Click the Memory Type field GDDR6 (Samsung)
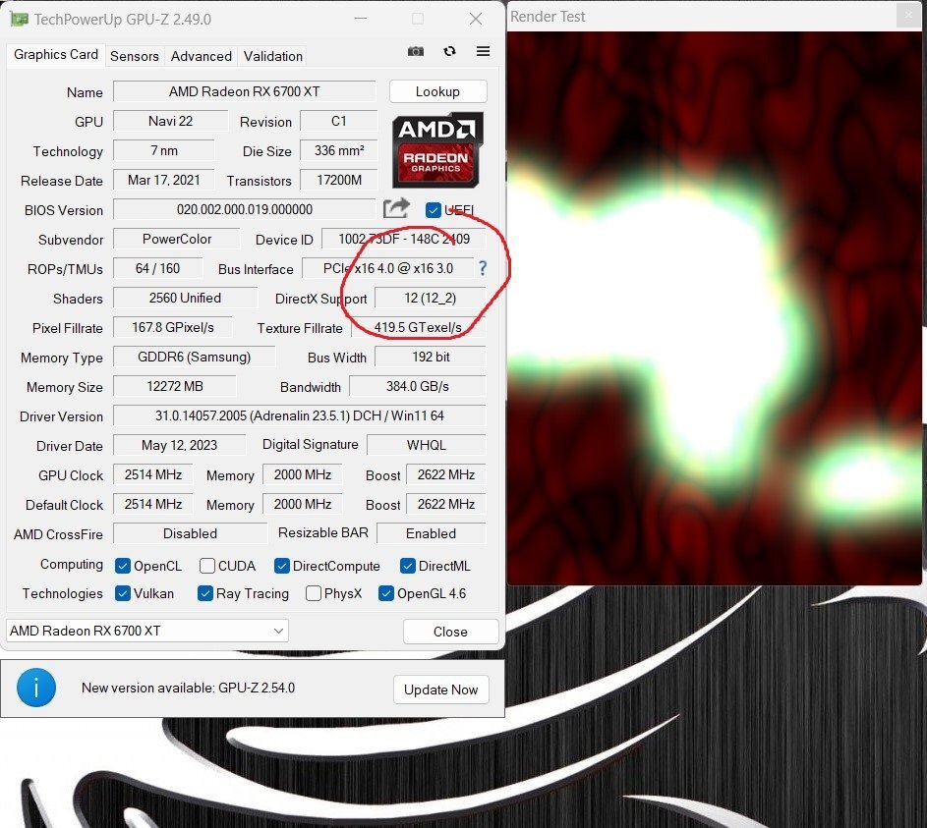 tap(194, 358)
